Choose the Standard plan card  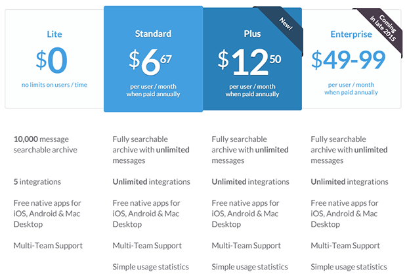[x=153, y=59]
